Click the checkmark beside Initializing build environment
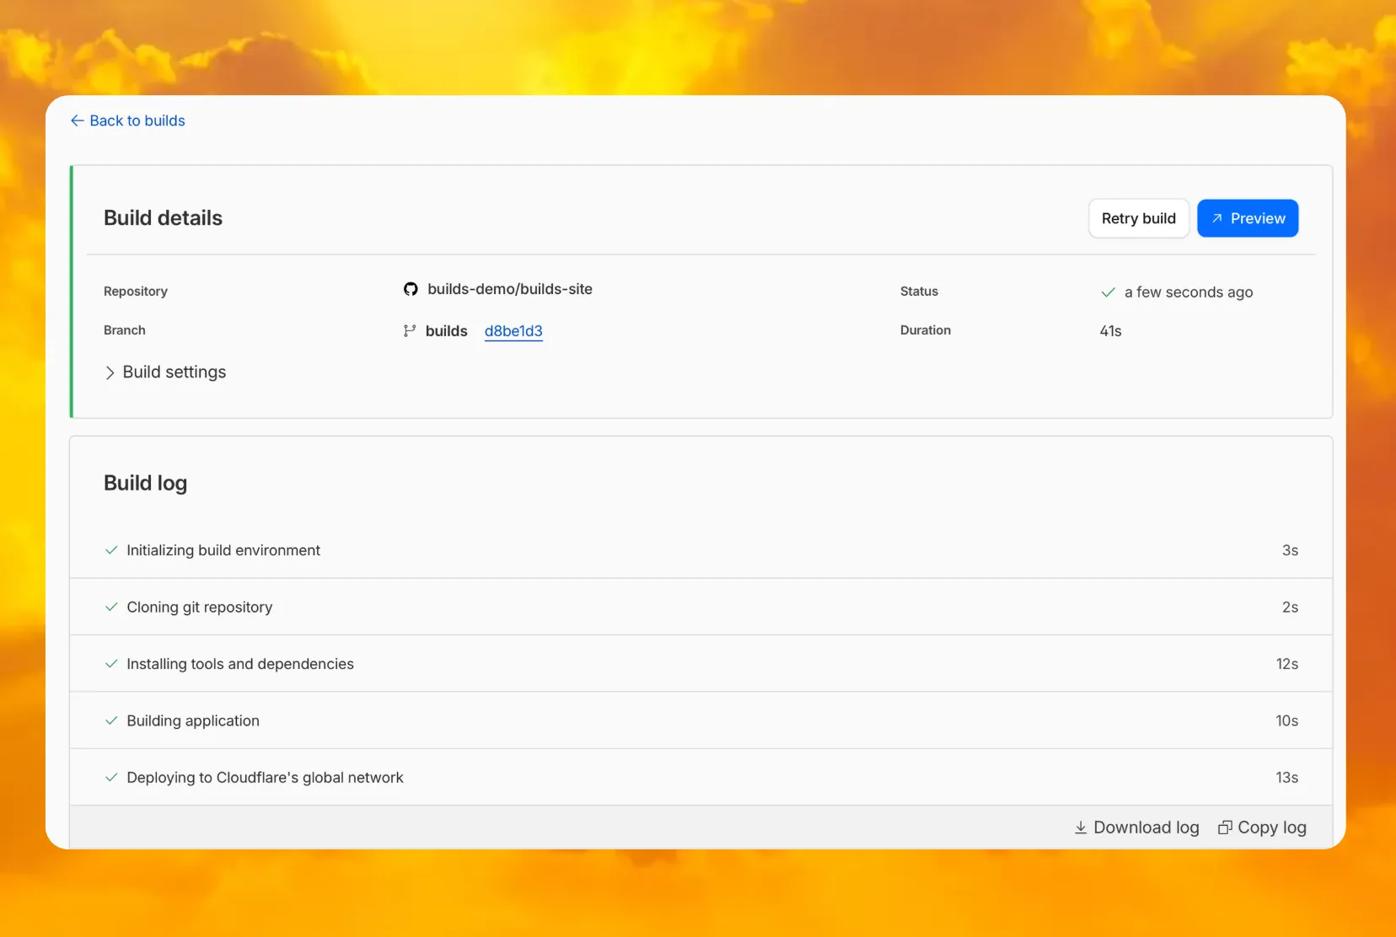Image resolution: width=1396 pixels, height=937 pixels. 110,550
